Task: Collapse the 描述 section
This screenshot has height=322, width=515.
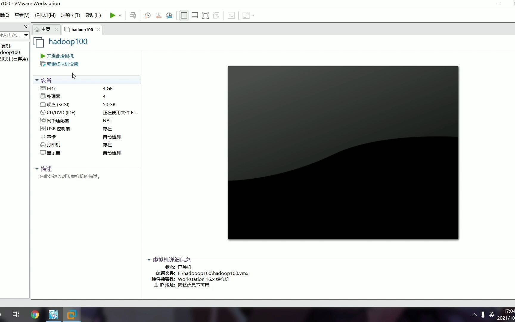Action: pyautogui.click(x=37, y=169)
